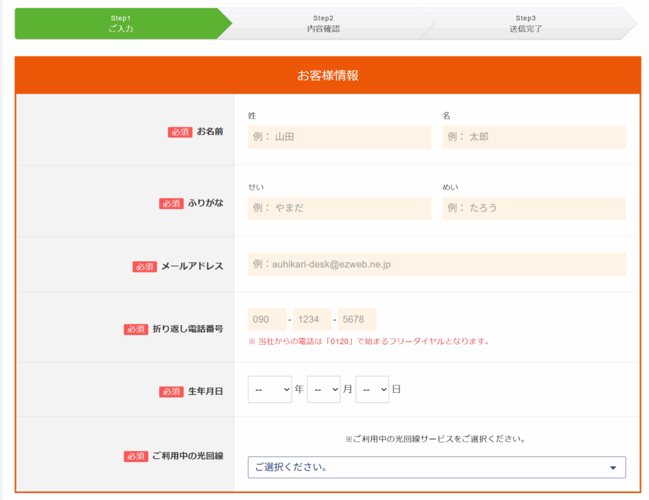Click the 姓 last name input field
The image size is (649, 500).
pyautogui.click(x=340, y=137)
